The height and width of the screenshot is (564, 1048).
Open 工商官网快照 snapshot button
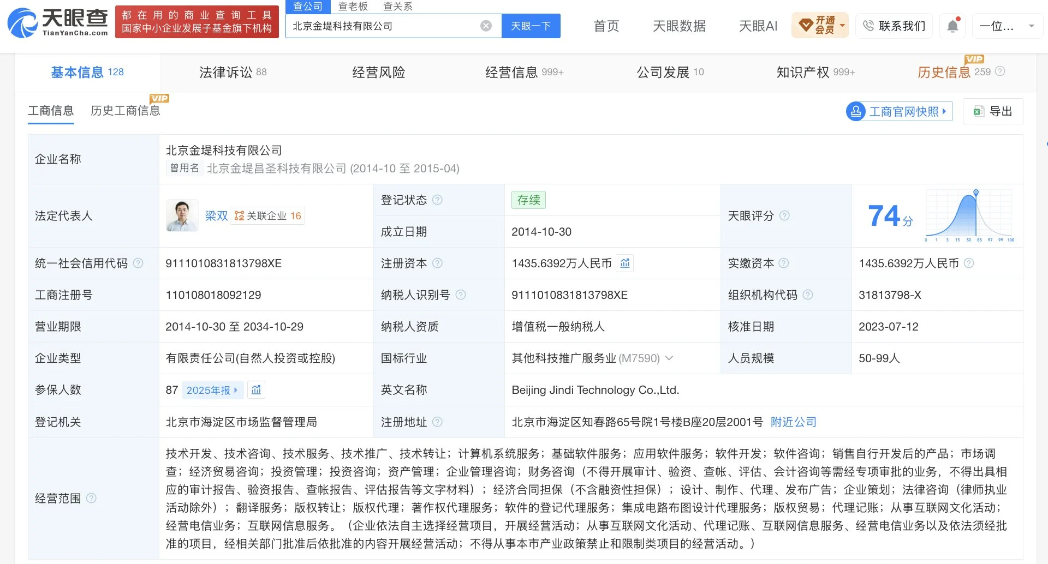900,111
